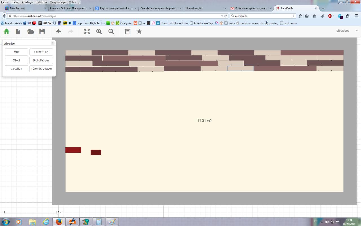Switch to Calculatrice longueur du pureau tab
The image size is (361, 226).
[161, 8]
